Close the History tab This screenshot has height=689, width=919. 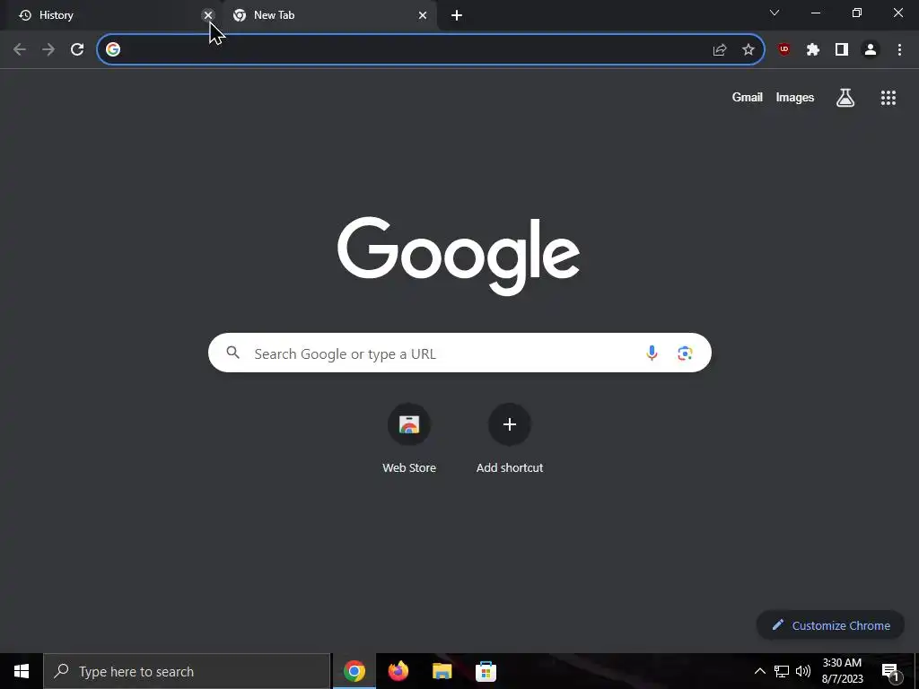point(208,15)
